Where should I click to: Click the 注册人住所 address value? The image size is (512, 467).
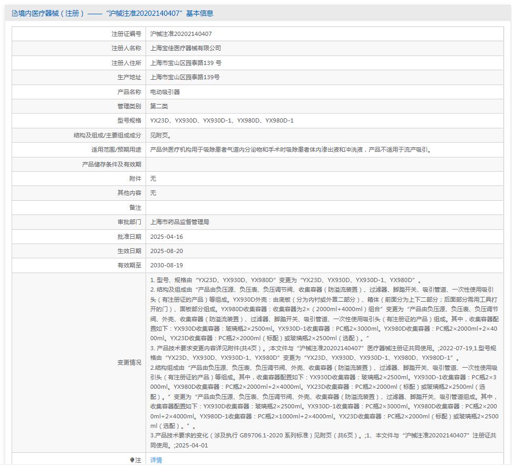tap(186, 63)
